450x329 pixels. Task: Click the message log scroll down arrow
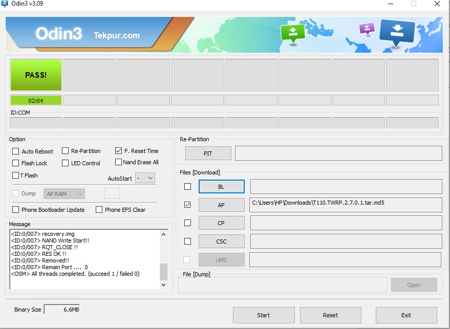tap(164, 285)
